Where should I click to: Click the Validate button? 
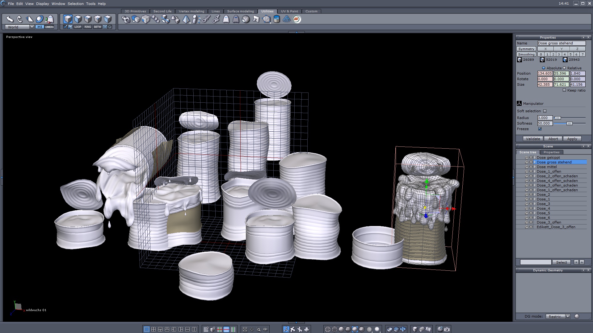coord(533,138)
